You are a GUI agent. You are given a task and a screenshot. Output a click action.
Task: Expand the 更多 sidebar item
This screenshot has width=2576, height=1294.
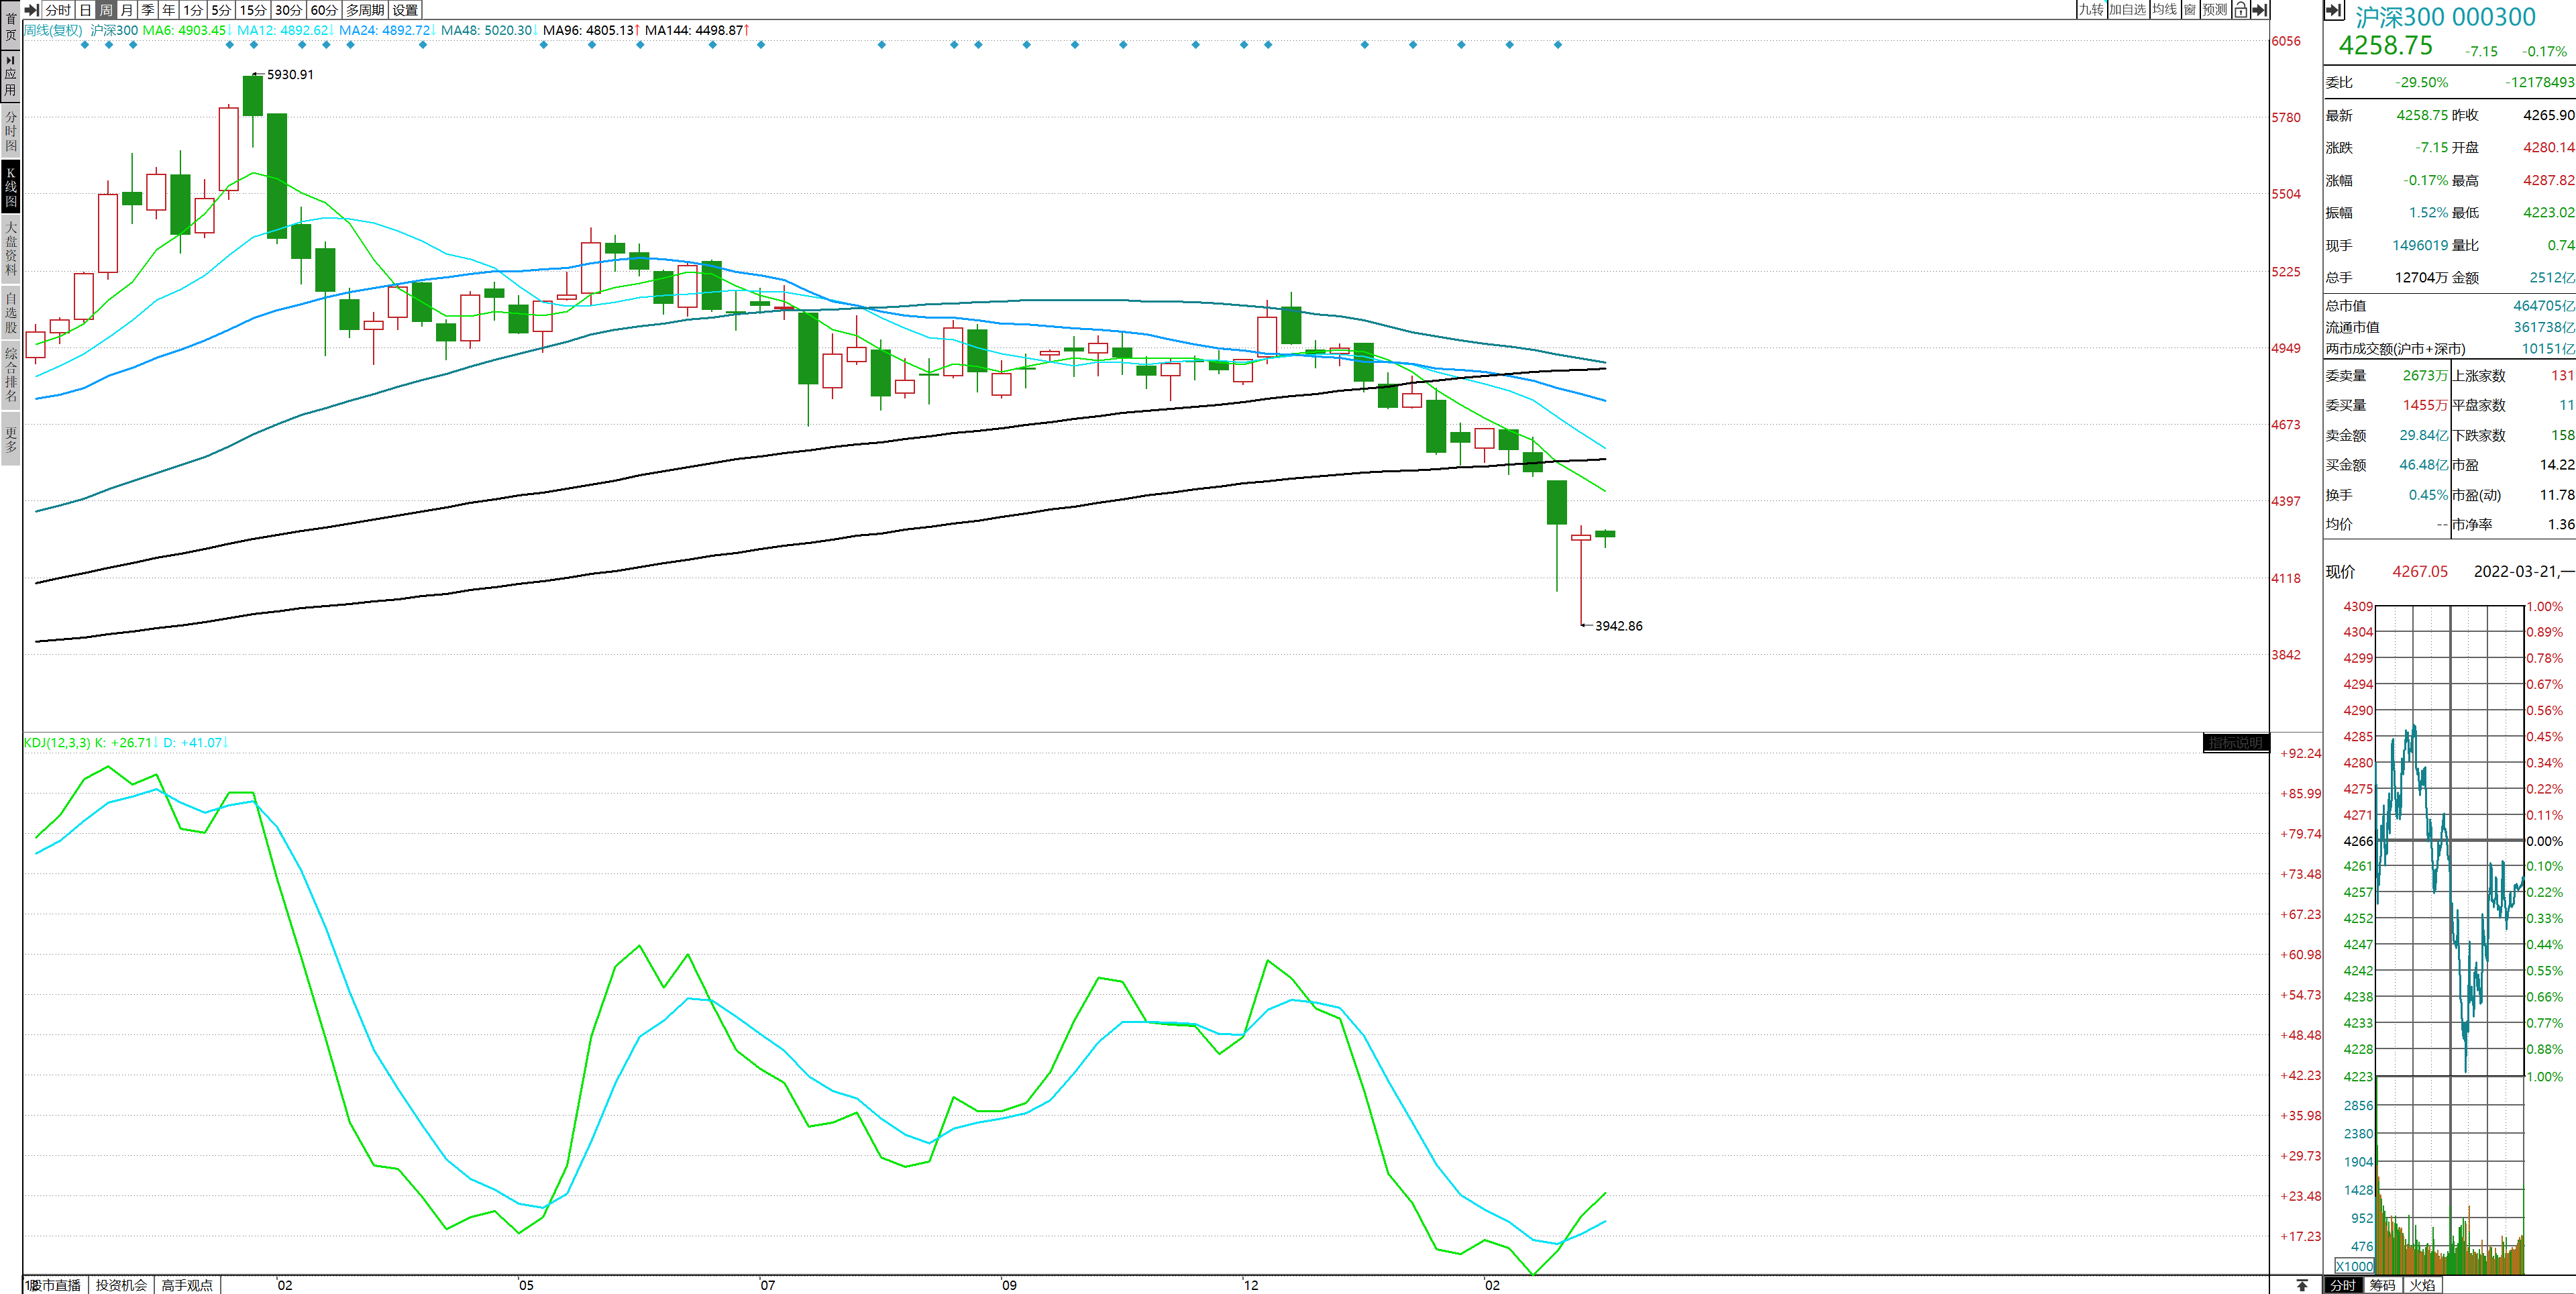click(x=11, y=440)
